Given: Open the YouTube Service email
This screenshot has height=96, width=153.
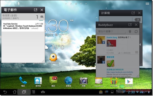Looking at the screenshot, I should [23, 26].
